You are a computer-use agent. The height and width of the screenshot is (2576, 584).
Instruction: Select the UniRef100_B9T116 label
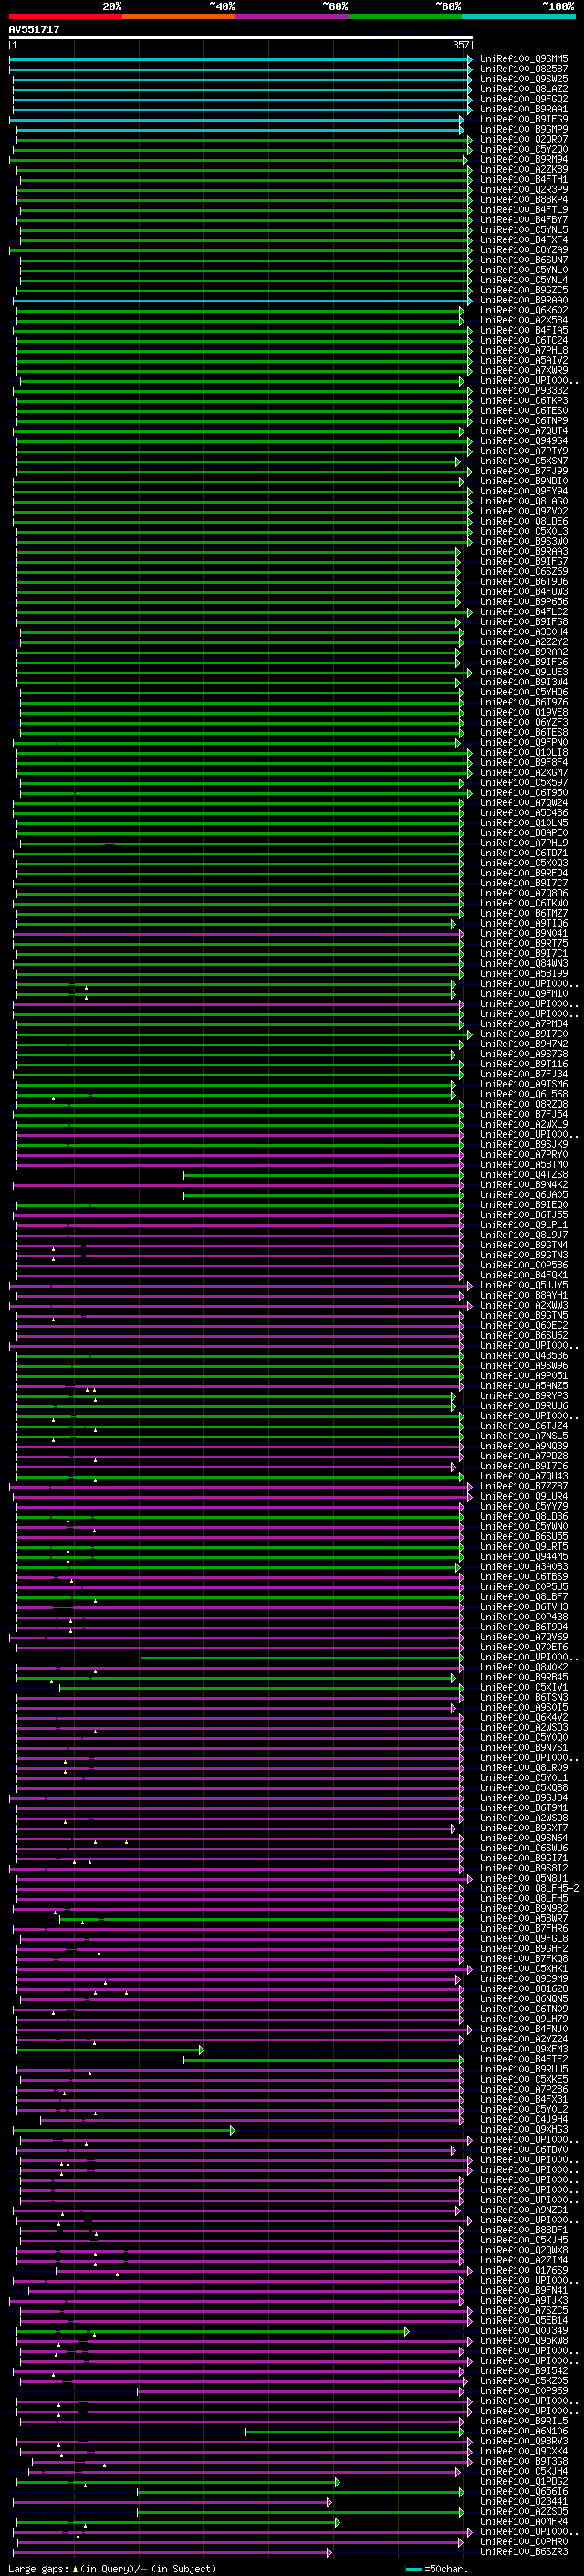point(524,1064)
